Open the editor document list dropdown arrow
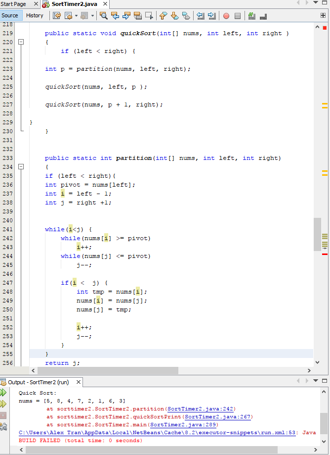The height and width of the screenshot is (455, 330). point(316,2)
